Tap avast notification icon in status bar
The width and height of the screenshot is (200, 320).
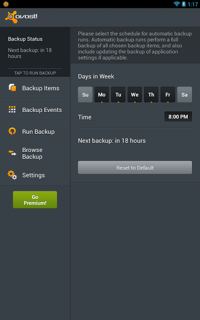[6, 4]
